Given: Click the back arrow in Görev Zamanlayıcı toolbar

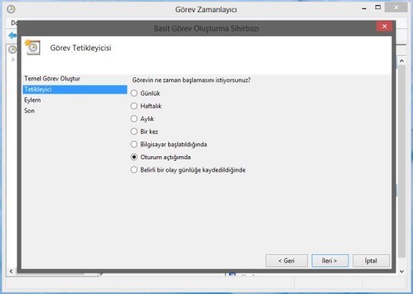Looking at the screenshot, I should click(12, 35).
